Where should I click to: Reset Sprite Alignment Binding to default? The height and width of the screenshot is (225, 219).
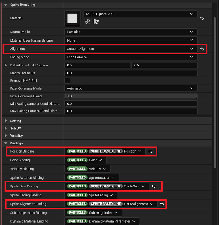click(x=162, y=204)
